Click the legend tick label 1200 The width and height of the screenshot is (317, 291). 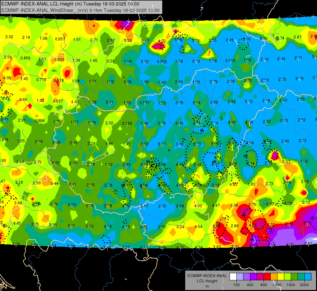click(277, 285)
